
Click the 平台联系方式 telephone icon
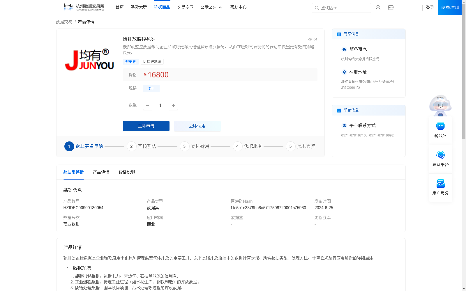(x=344, y=126)
